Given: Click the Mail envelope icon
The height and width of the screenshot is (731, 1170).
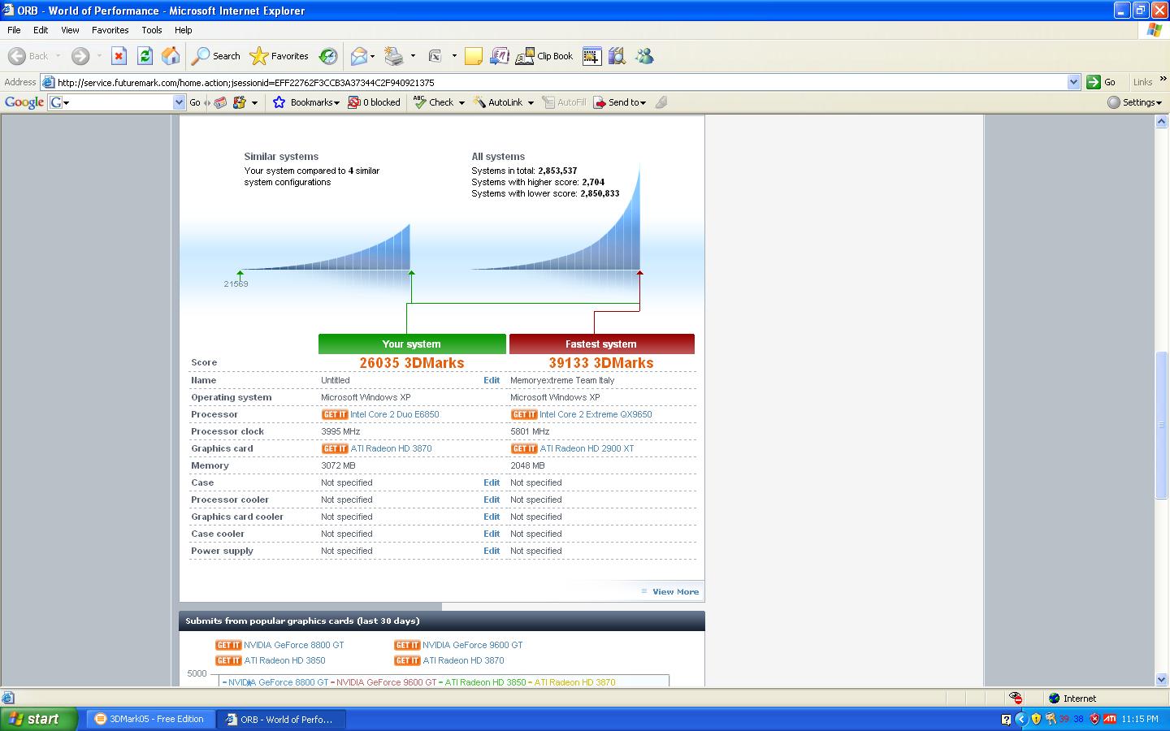Looking at the screenshot, I should [358, 56].
